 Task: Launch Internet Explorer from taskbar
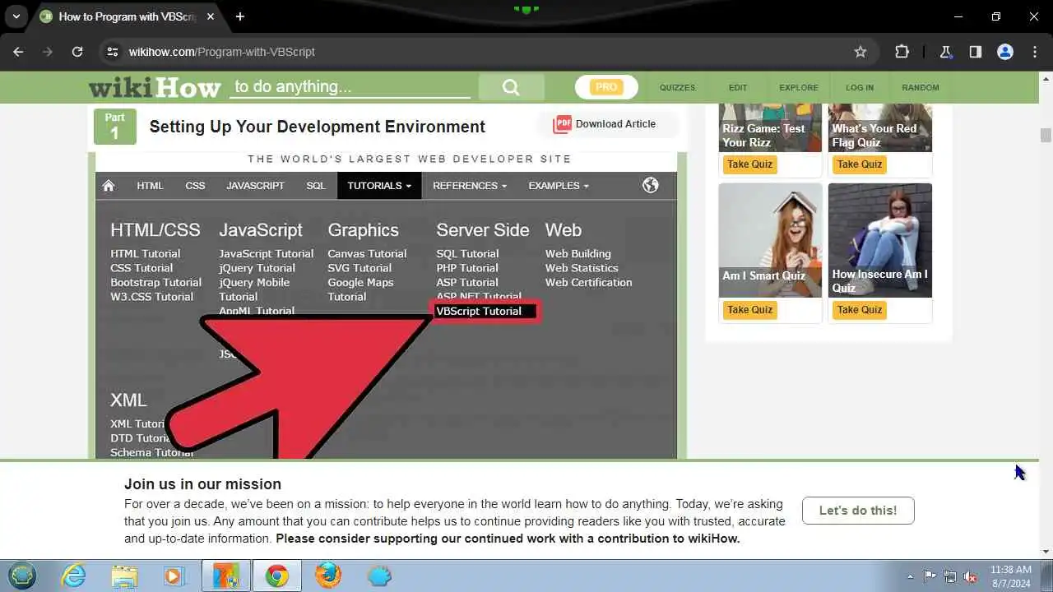[x=74, y=576]
